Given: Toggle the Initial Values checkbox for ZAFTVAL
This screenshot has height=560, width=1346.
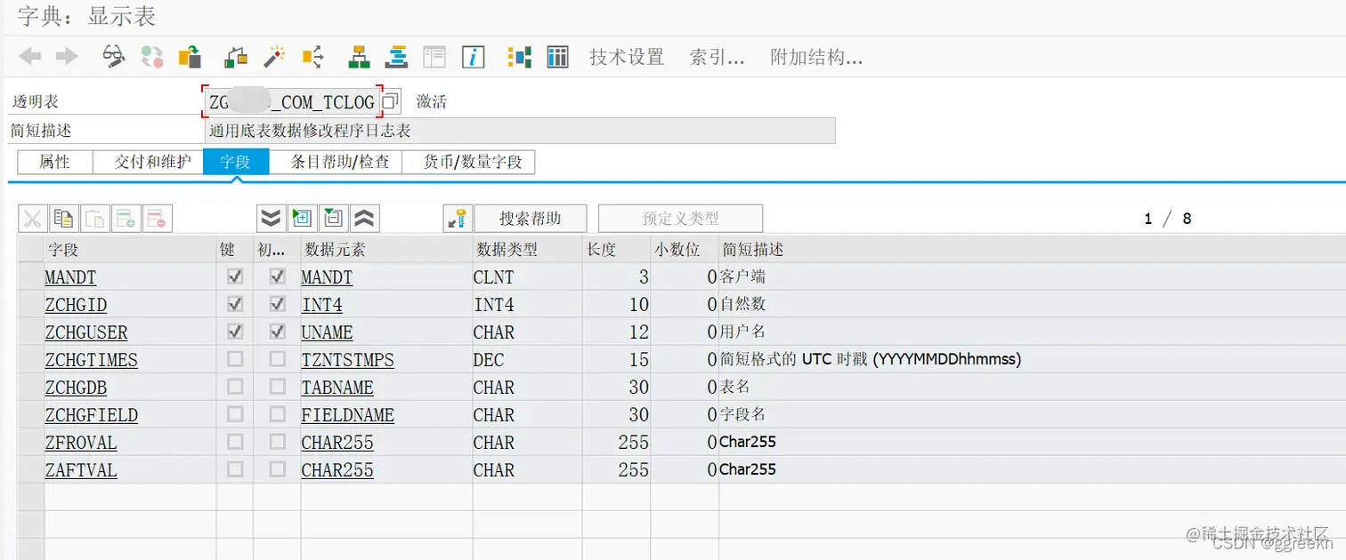Looking at the screenshot, I should click(x=278, y=469).
